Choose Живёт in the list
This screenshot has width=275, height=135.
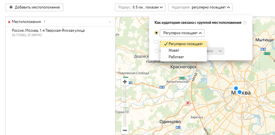pos(184,50)
